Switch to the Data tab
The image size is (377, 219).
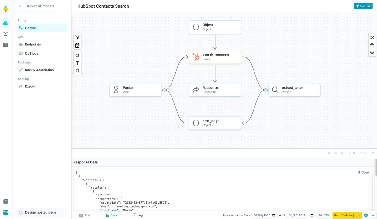(111, 216)
